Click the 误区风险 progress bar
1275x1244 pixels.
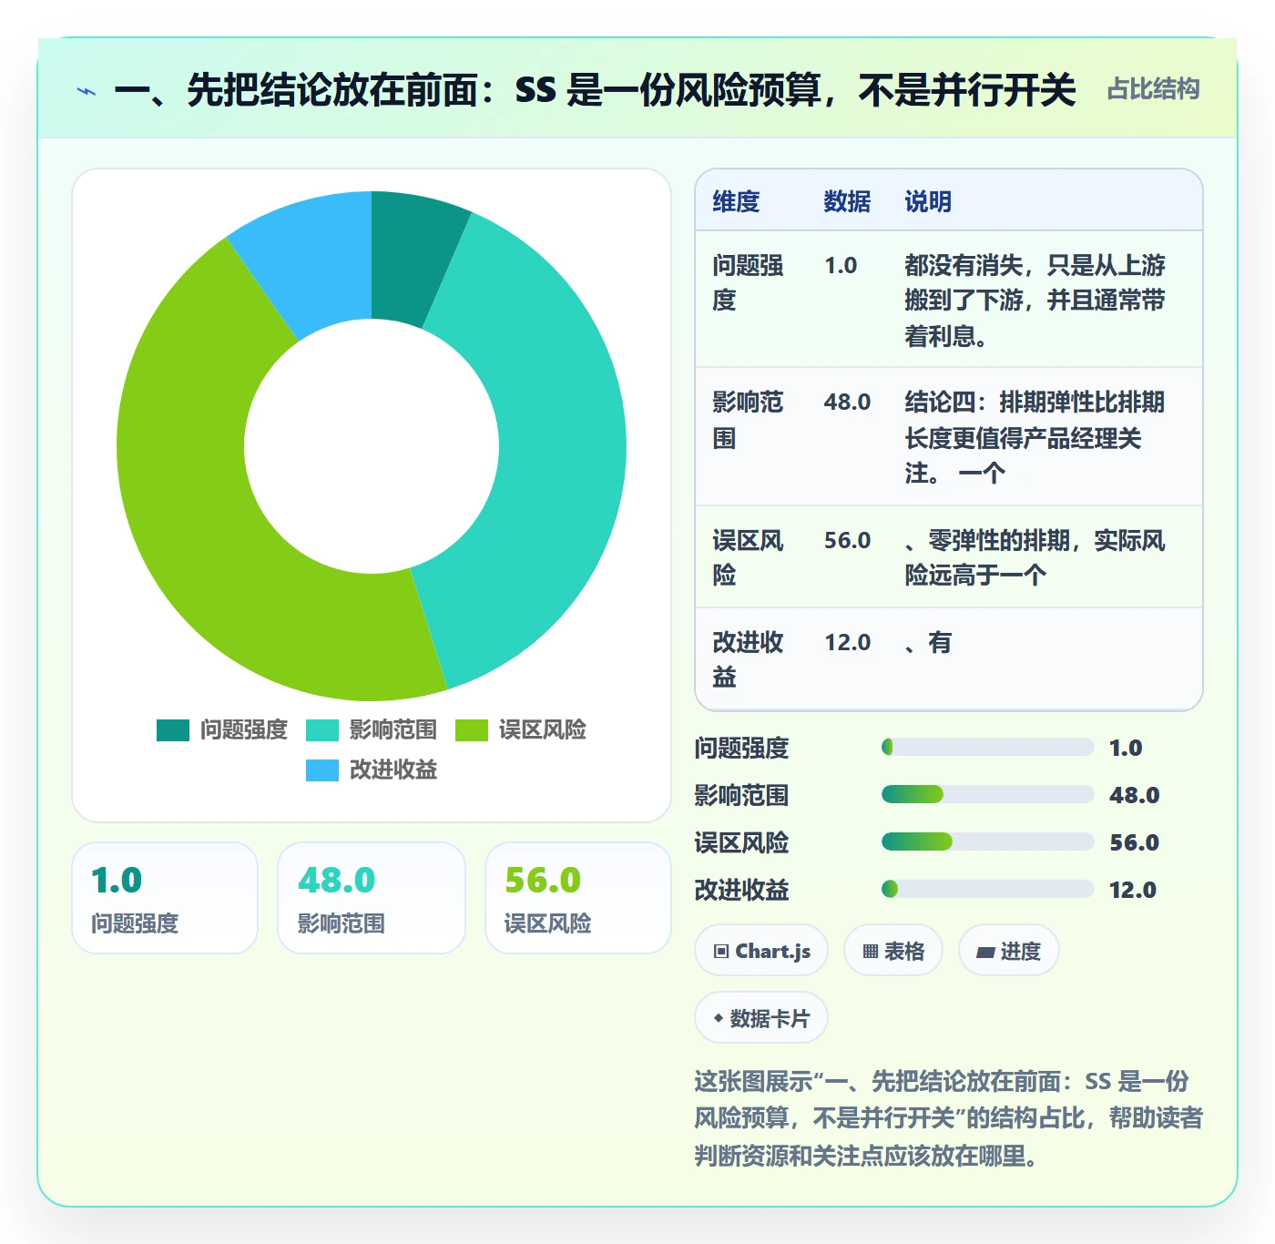point(987,842)
